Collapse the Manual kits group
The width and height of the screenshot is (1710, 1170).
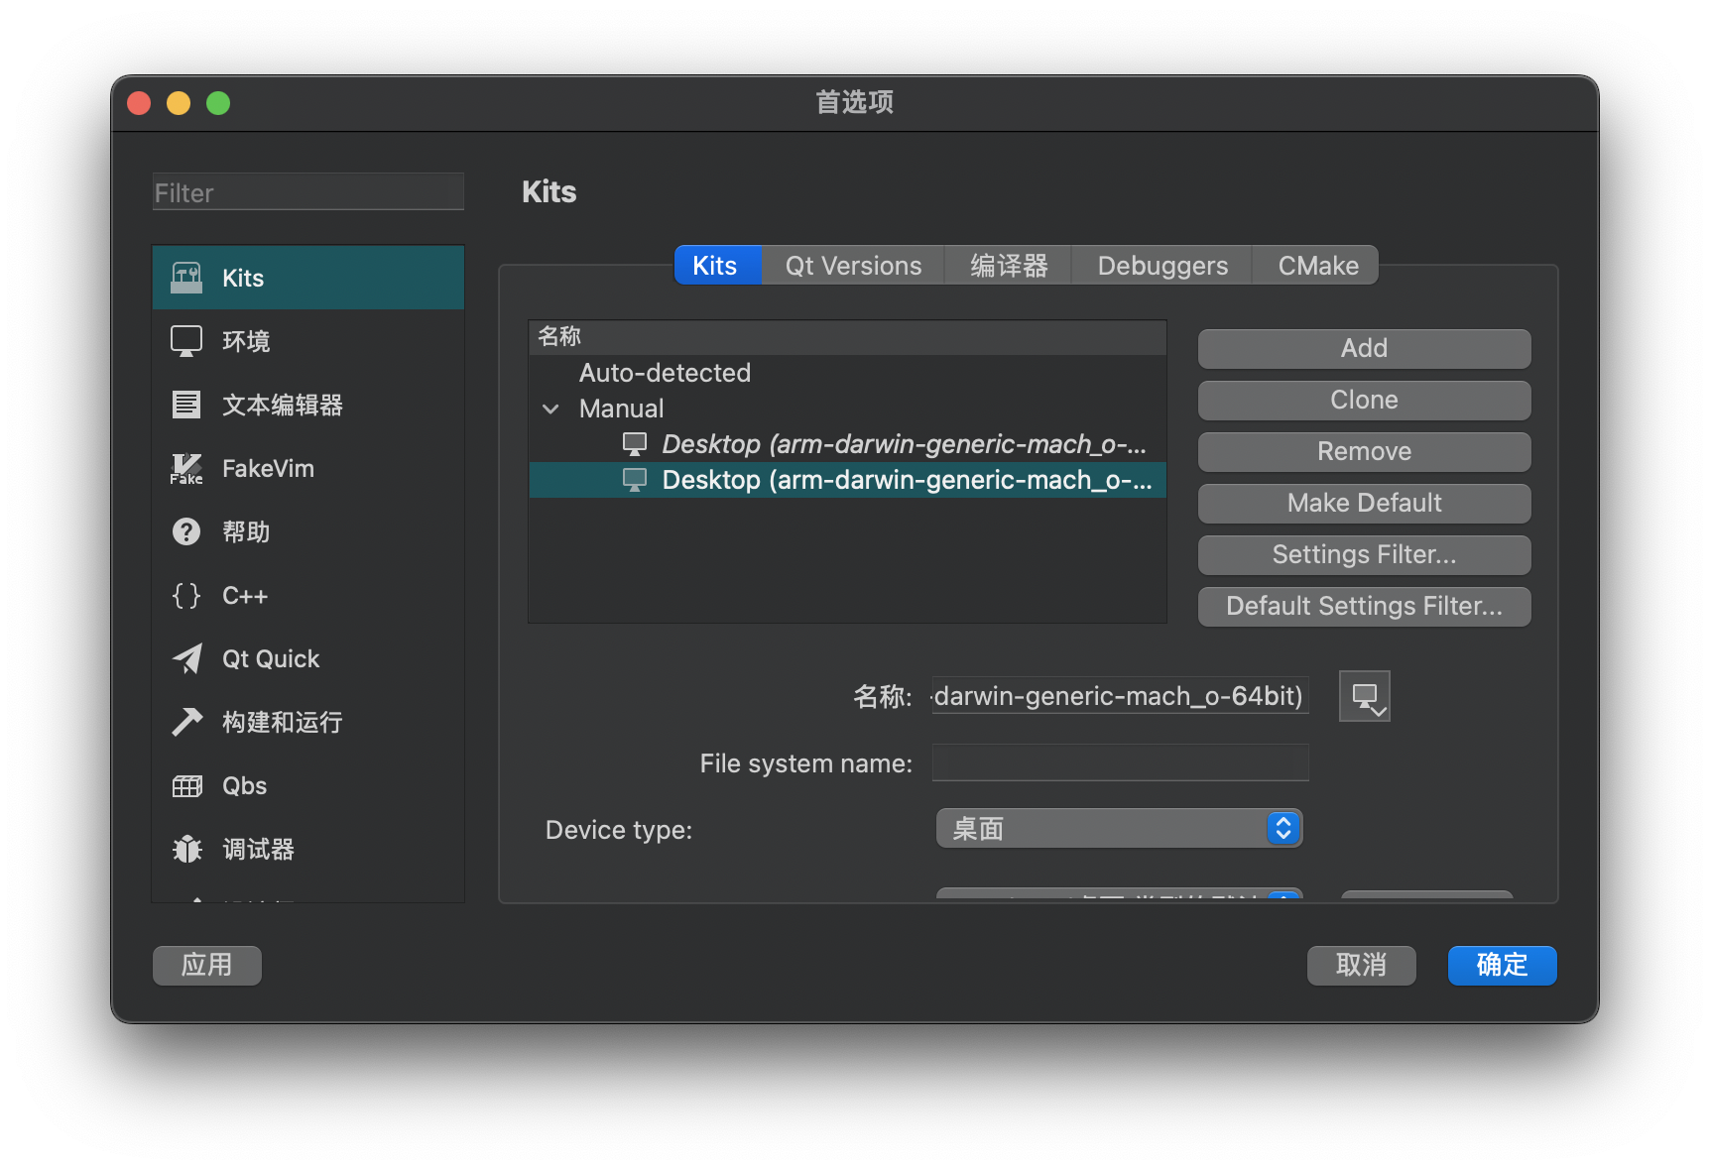(x=551, y=409)
